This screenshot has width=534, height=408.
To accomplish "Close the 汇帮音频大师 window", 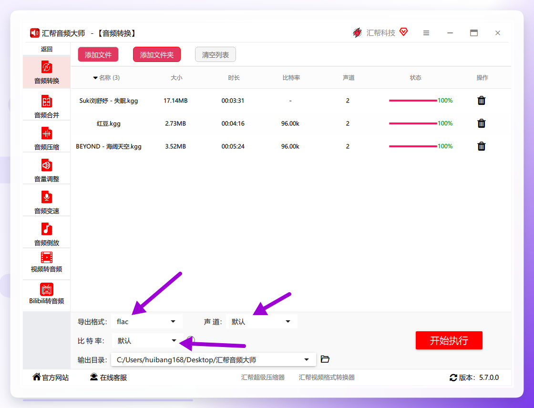I will tap(498, 33).
